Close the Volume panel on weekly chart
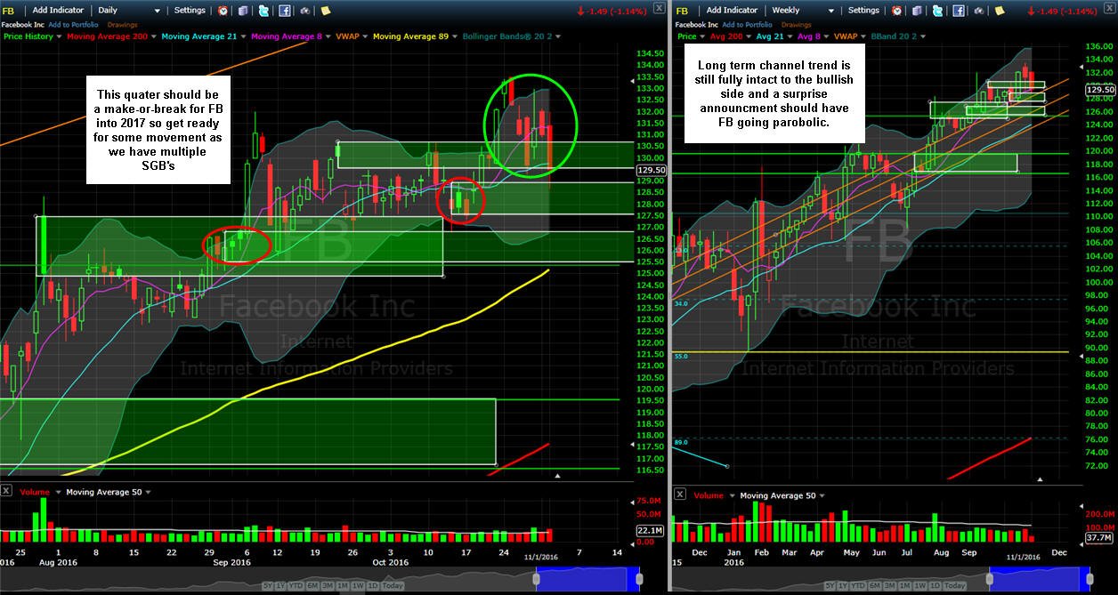This screenshot has width=1118, height=595. coord(679,494)
